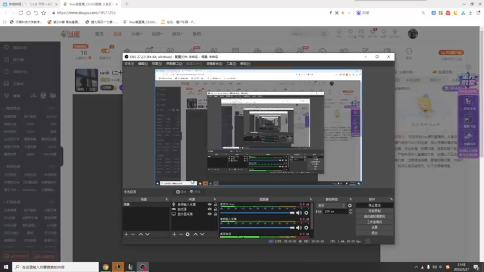Click the 开始录制 button in Controls

click(374, 211)
